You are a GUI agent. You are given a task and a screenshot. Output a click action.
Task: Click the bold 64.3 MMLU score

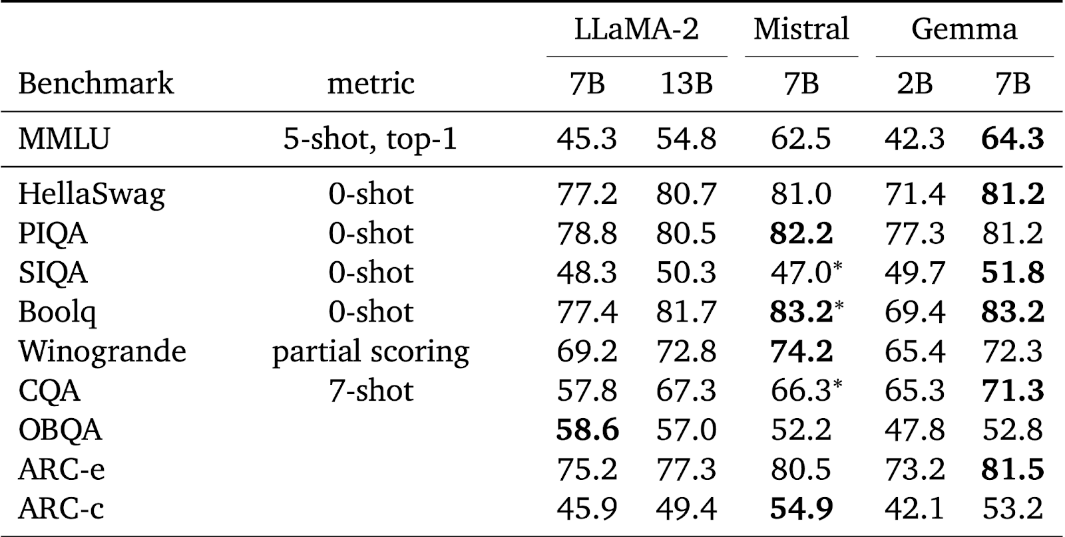[1012, 140]
